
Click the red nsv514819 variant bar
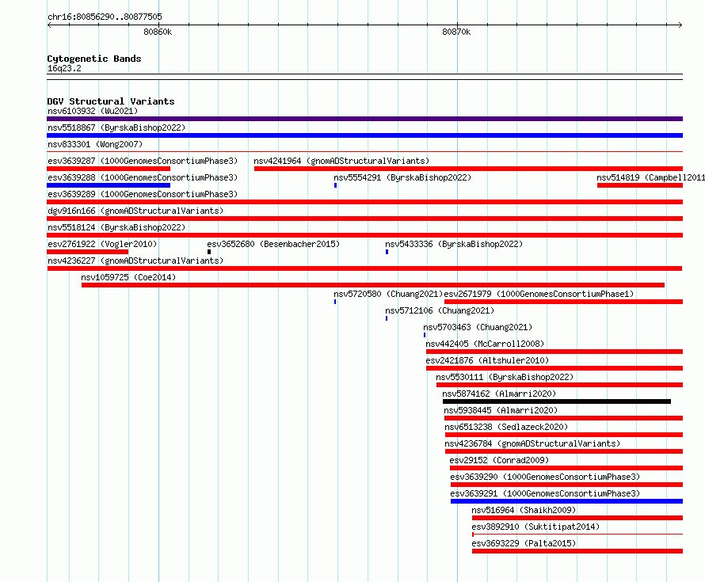(640, 185)
